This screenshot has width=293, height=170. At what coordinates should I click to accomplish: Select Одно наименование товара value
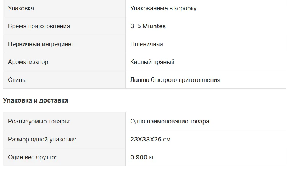(170, 121)
